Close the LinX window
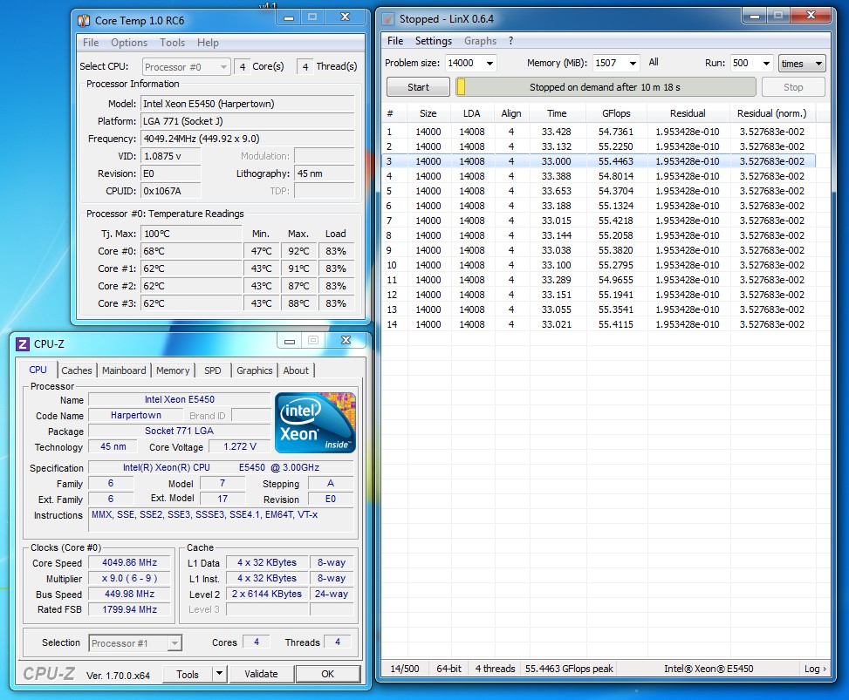Screen dimensions: 849x700 tap(811, 15)
